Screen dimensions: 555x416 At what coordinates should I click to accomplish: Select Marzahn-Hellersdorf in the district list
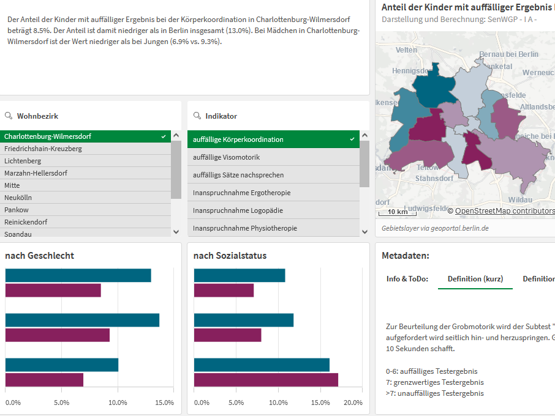pyautogui.click(x=85, y=173)
